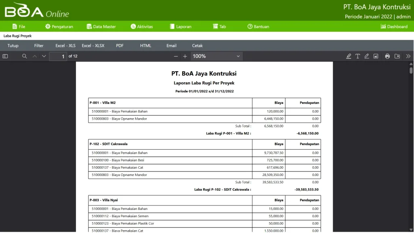Open the 100% zoom level dropdown
Image resolution: width=414 pixels, height=233 pixels.
(216, 56)
